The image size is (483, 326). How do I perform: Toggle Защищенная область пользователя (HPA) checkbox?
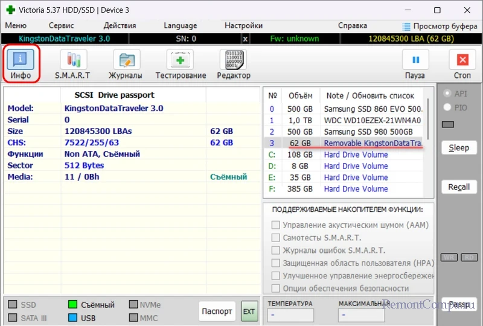276,263
